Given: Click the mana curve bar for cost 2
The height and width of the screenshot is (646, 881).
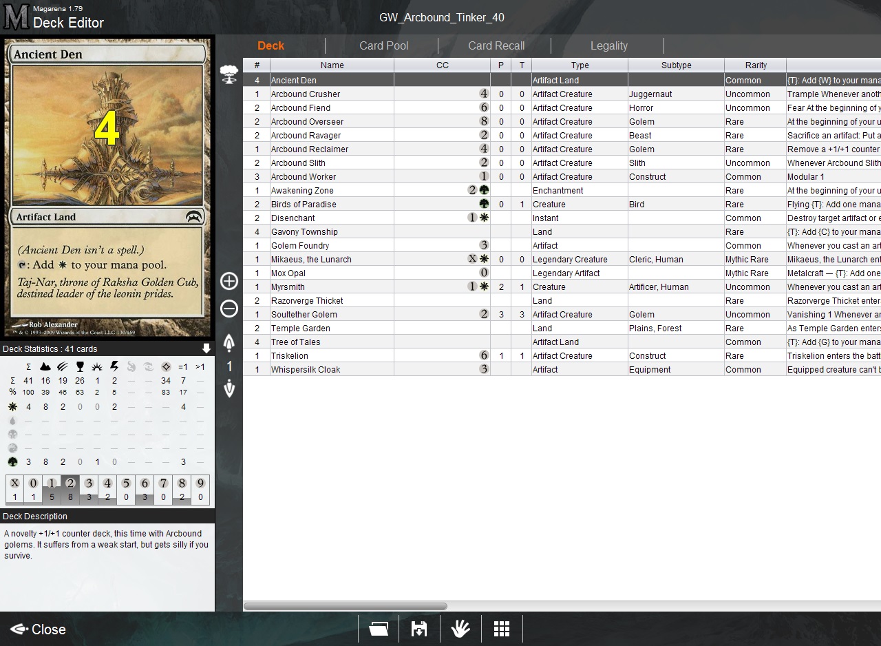Looking at the screenshot, I should [x=70, y=490].
